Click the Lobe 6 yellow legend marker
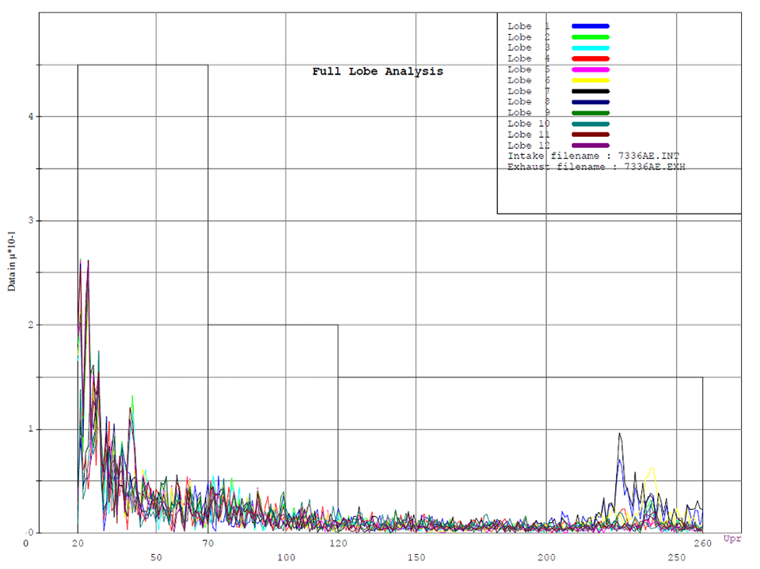Viewport: 760px width, 569px height. (590, 80)
